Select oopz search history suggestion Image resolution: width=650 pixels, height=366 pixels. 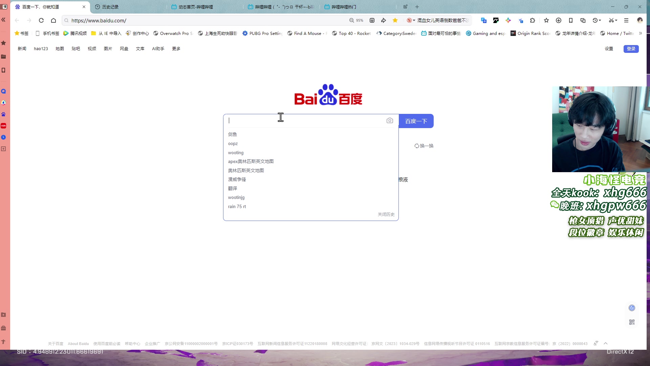click(x=233, y=143)
